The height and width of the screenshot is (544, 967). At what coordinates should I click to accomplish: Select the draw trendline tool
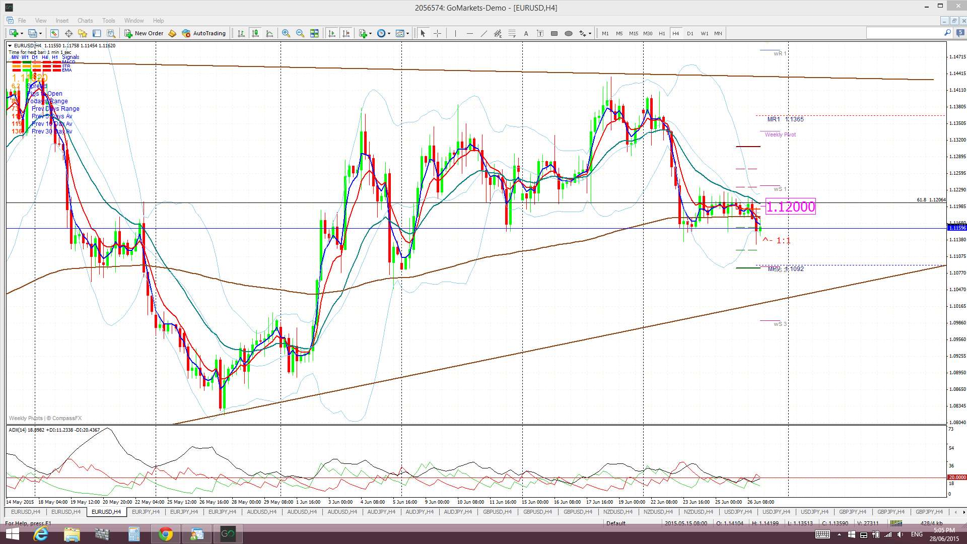(483, 33)
